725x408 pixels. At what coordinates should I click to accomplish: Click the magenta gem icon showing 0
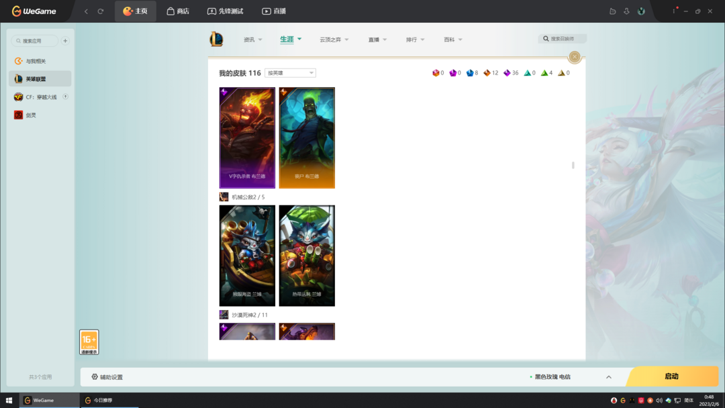coord(453,73)
